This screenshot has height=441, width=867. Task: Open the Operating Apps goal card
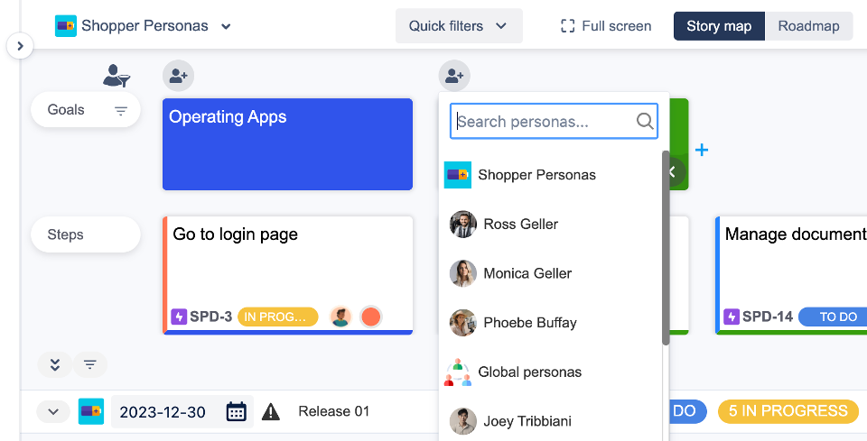287,144
